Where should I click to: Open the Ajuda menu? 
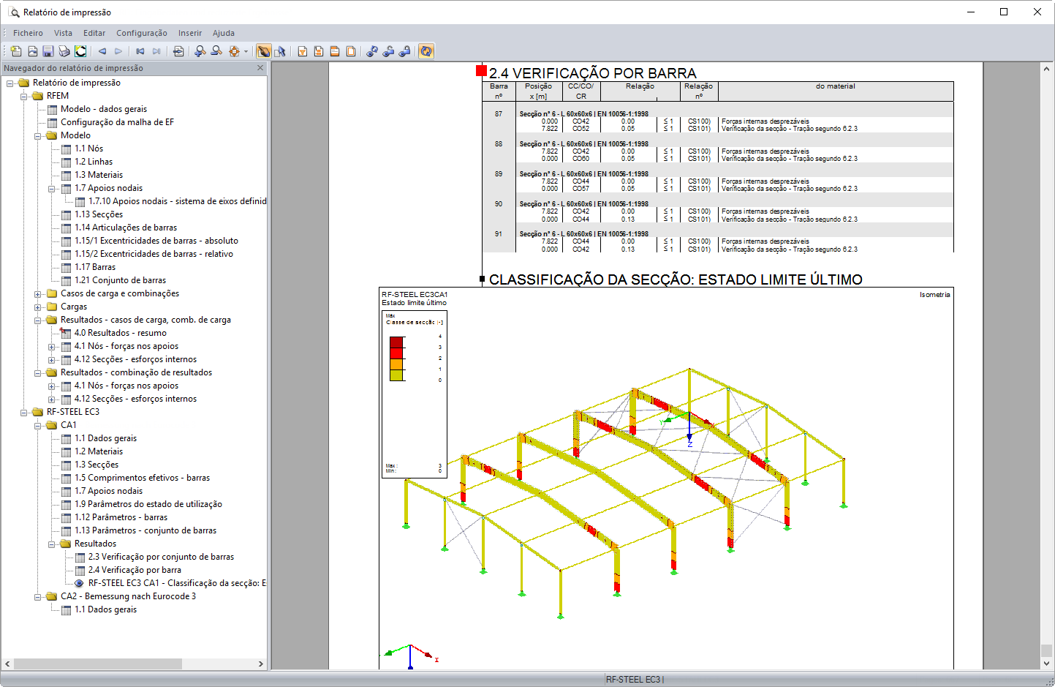pyautogui.click(x=224, y=33)
